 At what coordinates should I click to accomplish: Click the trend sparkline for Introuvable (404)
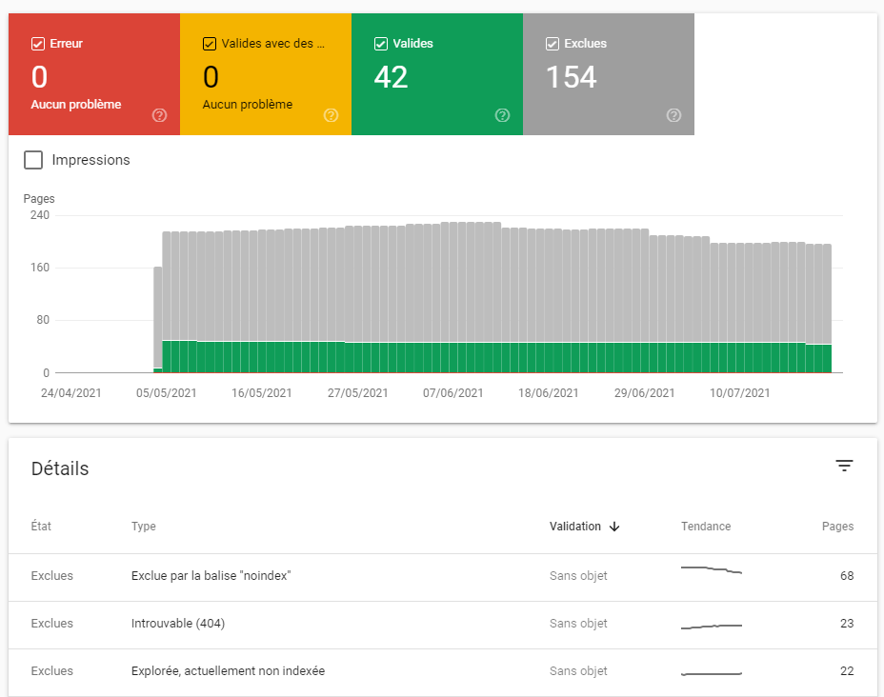(710, 624)
